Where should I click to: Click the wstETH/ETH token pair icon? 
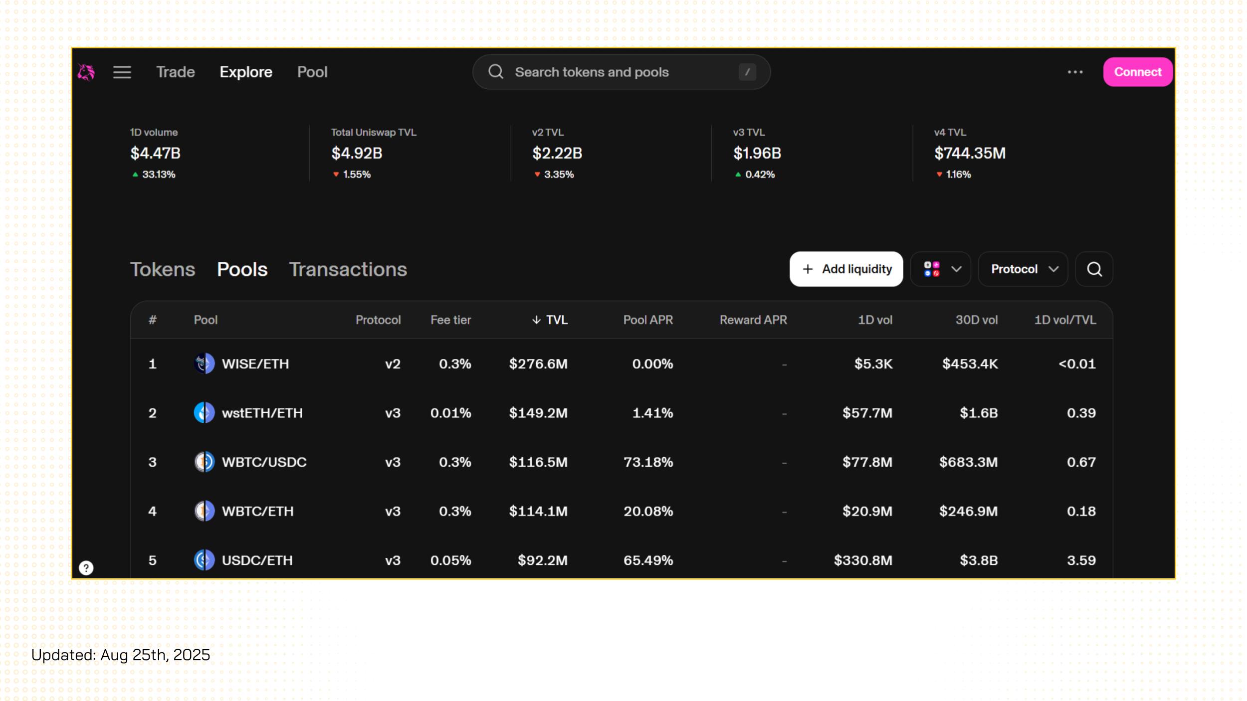pos(204,413)
